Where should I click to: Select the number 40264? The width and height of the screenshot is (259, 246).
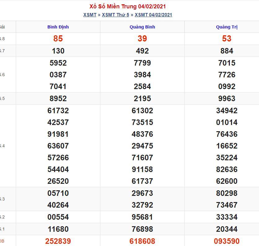[x=58, y=205]
